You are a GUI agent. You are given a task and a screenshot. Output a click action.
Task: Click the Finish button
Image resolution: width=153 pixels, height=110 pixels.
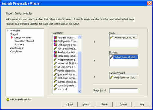(104, 105)
